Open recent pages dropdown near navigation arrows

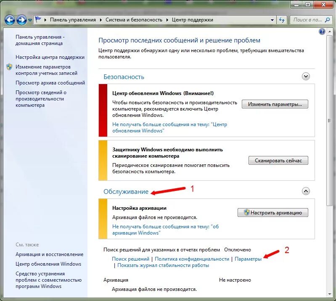pyautogui.click(x=30, y=20)
